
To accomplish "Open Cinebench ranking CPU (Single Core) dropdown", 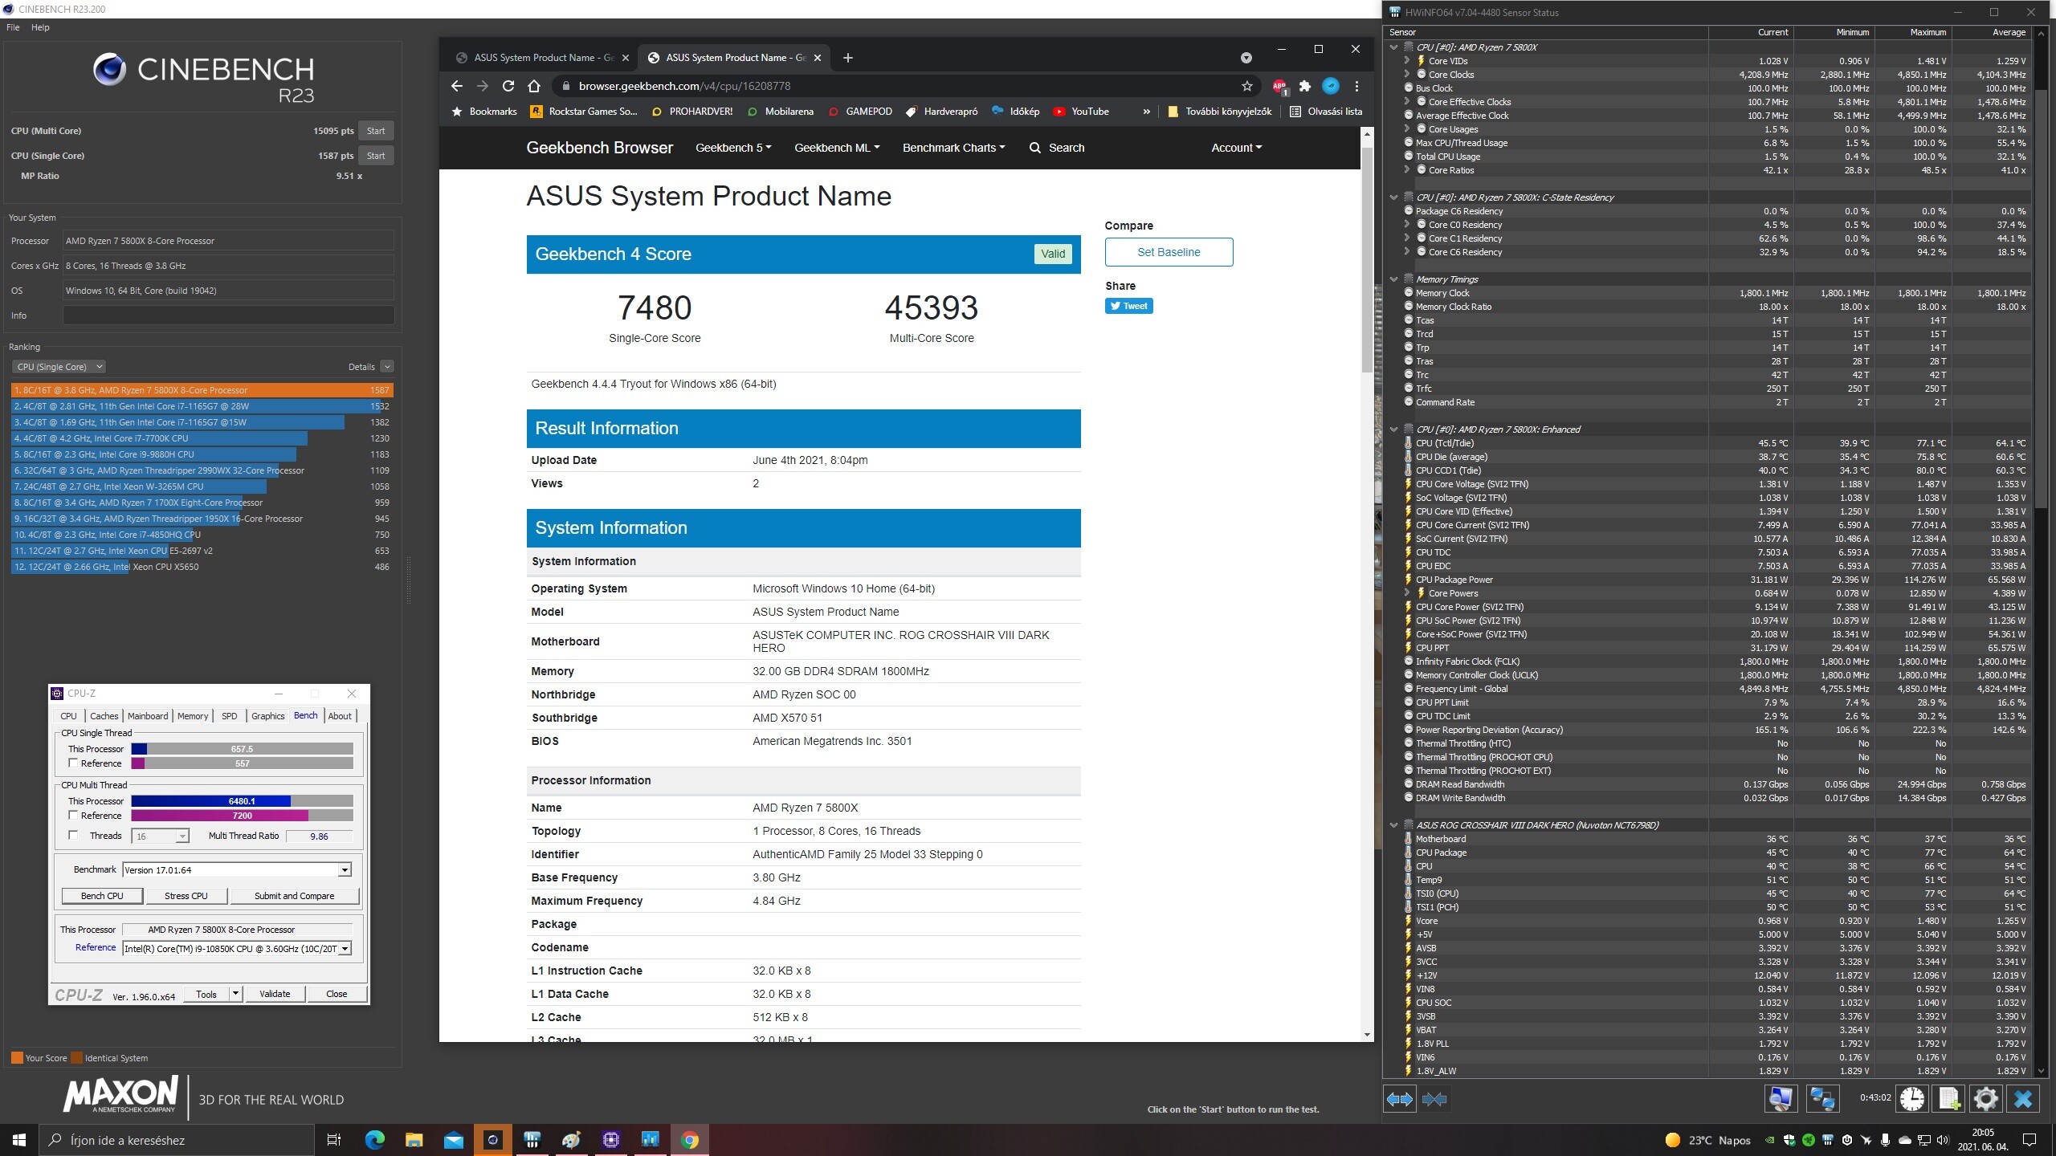I will point(59,367).
